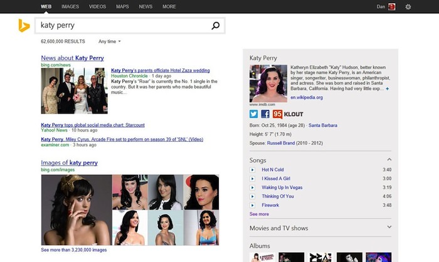Viewport: 439px width, 262px height.
Task: Play the song Waking Up In Vegas
Action: click(x=253, y=187)
